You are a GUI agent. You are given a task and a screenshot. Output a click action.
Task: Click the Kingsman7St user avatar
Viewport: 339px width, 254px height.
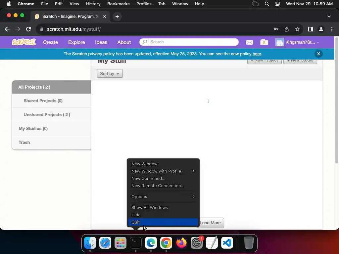279,42
